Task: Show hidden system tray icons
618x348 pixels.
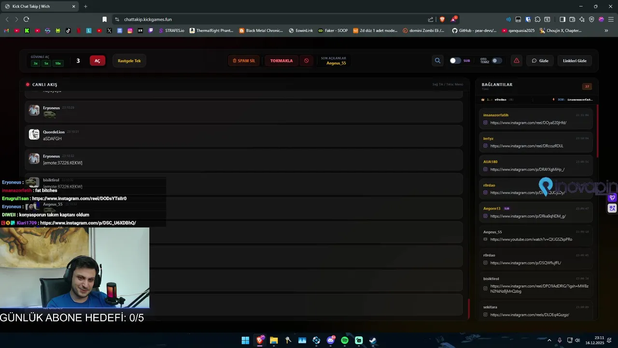Action: pos(548,340)
